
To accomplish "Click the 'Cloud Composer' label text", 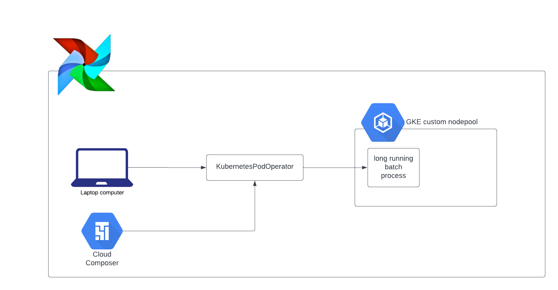I will [102, 259].
